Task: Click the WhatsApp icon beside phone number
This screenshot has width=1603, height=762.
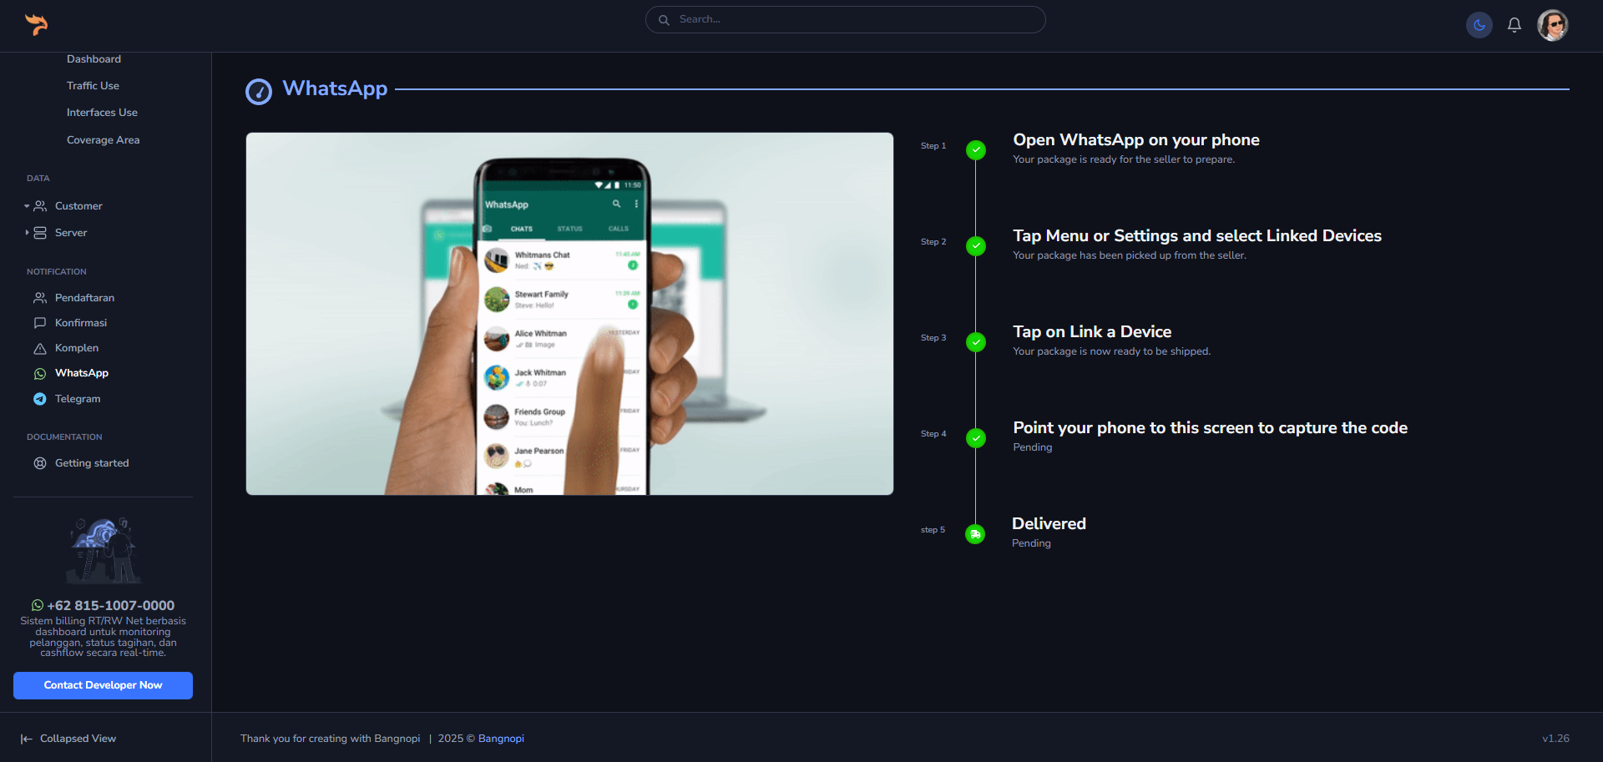Action: pyautogui.click(x=38, y=606)
